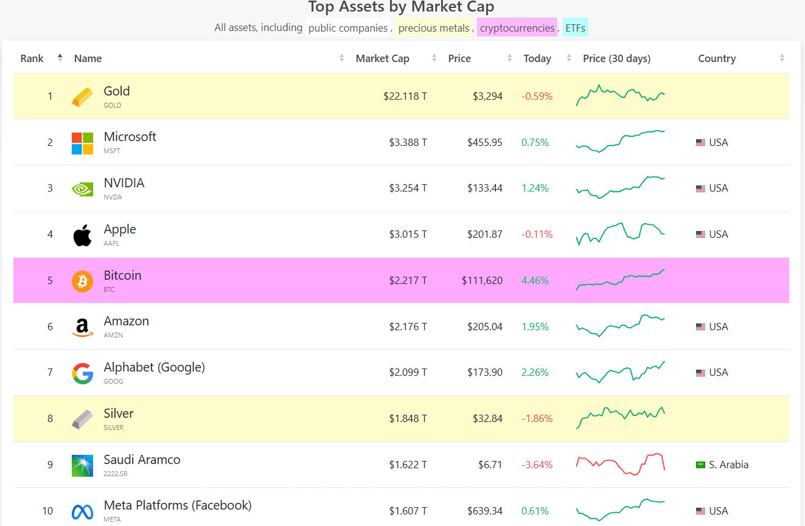Open the public companies category link
805x526 pixels.
click(x=347, y=28)
